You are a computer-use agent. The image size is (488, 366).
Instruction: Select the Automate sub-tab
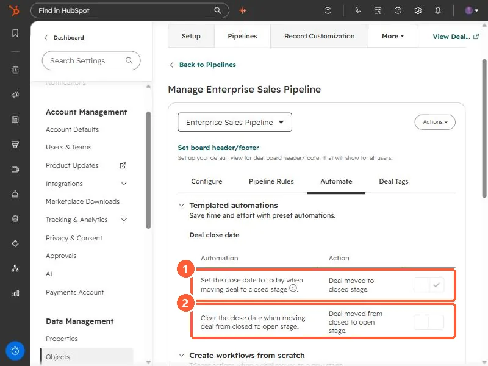[x=336, y=181]
